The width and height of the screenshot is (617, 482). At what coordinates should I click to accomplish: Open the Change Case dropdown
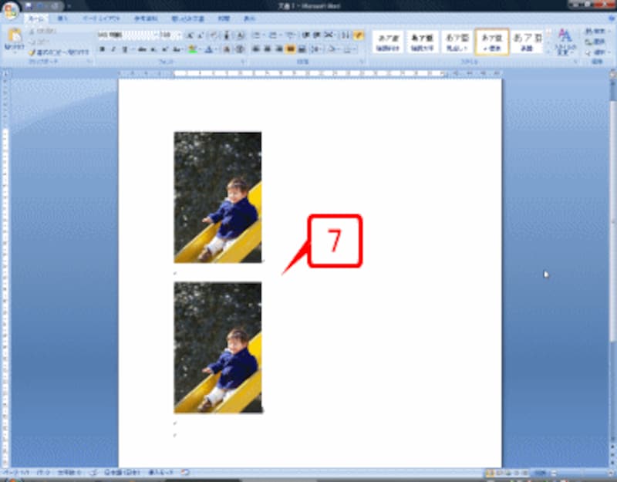(177, 49)
